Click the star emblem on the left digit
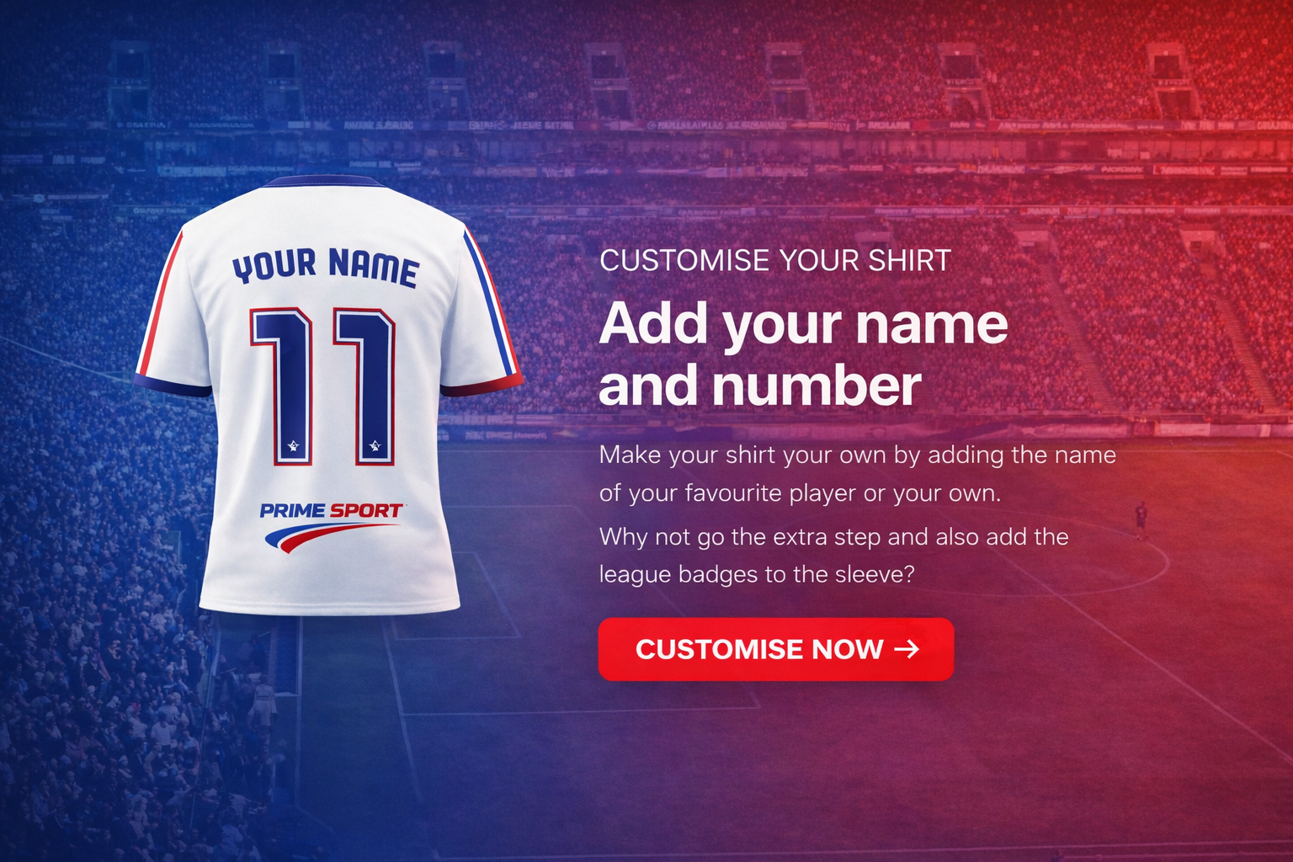Viewport: 1293px width, 862px height. 293,445
